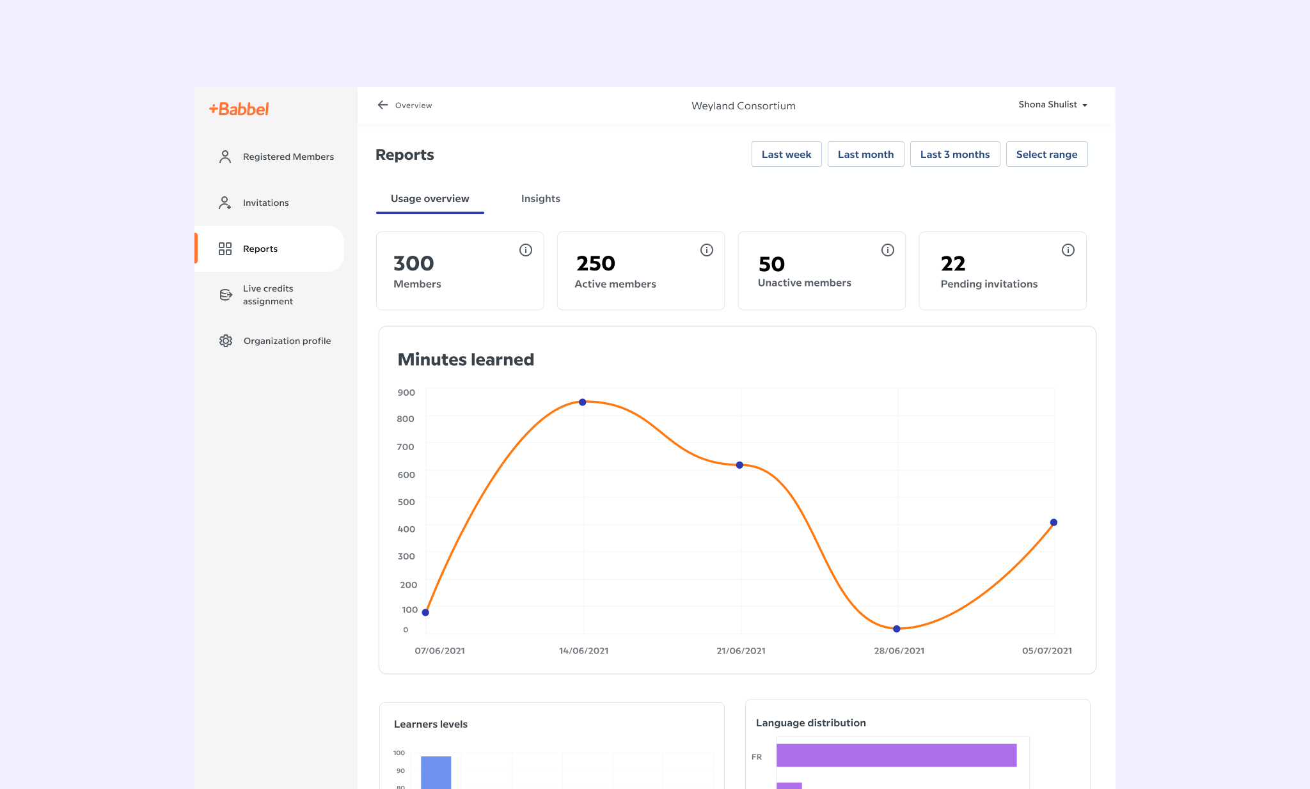1310x789 pixels.
Task: Switch to the Usage overview tab
Action: pyautogui.click(x=430, y=199)
